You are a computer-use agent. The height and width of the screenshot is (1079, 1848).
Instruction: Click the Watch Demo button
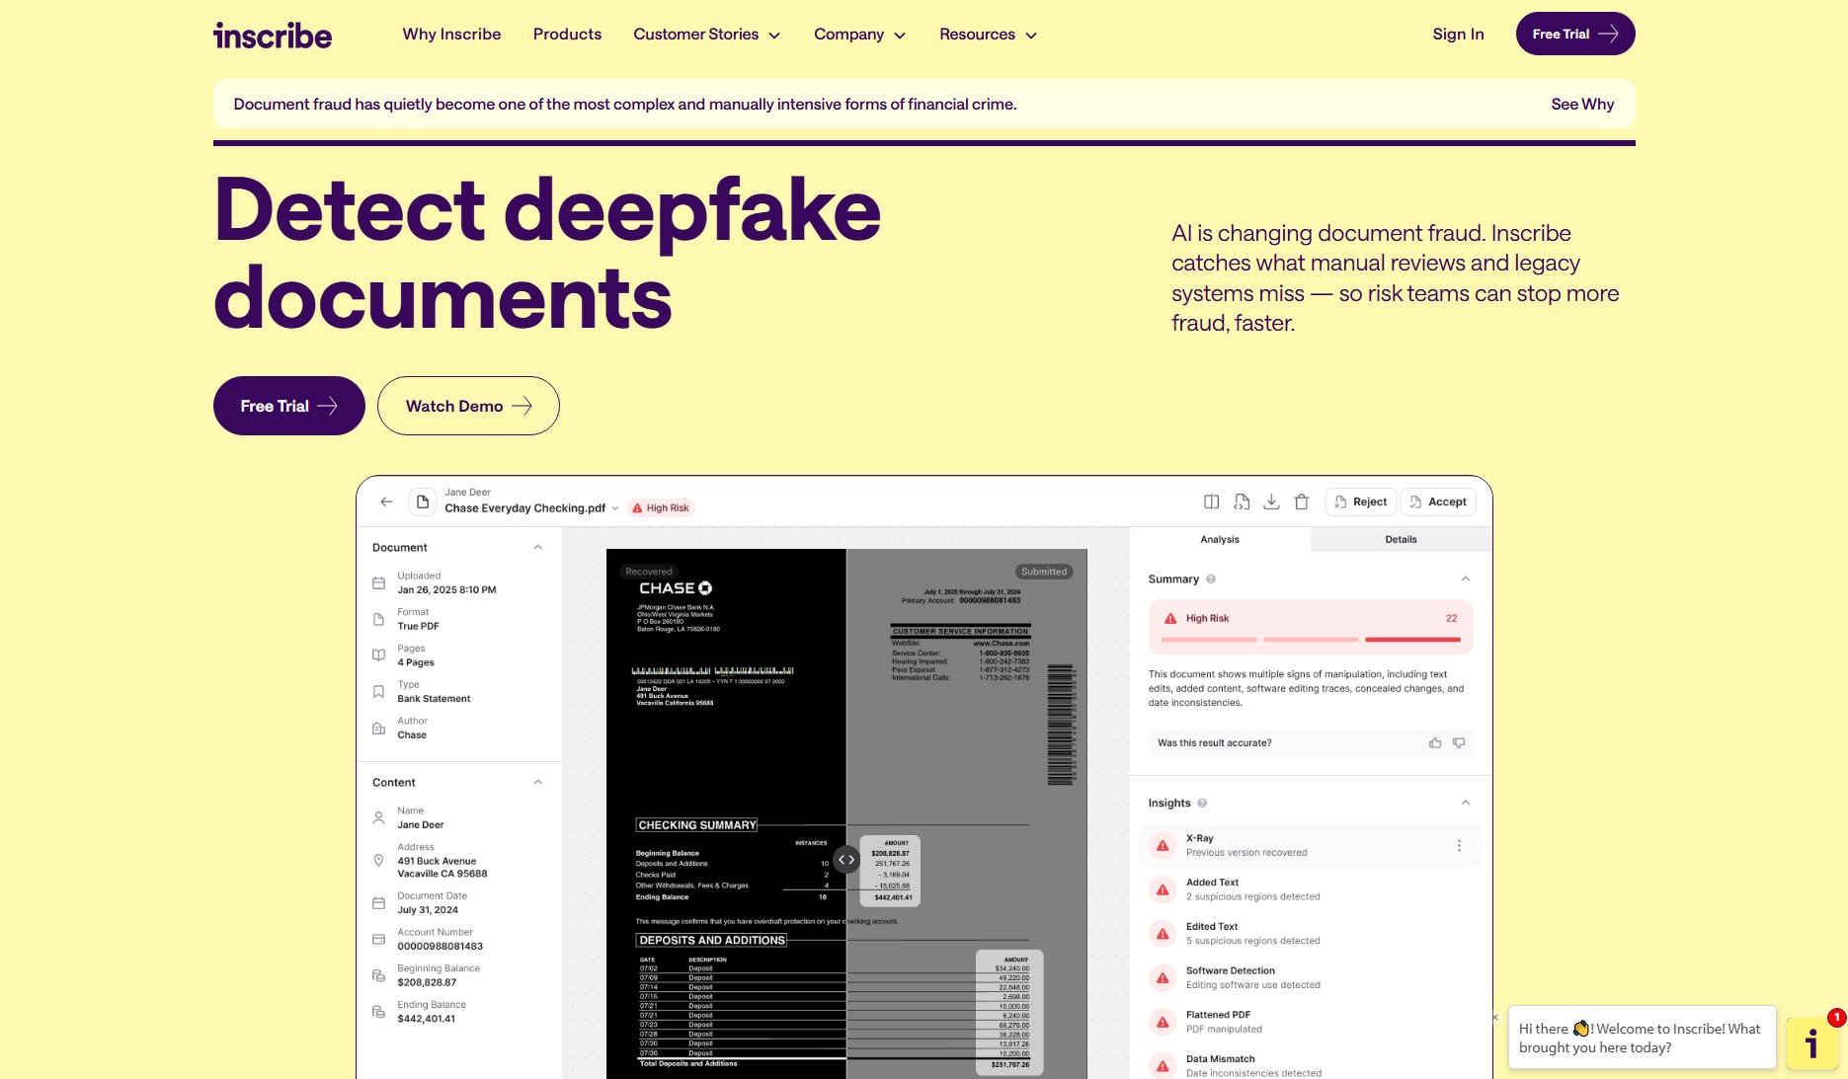pos(467,405)
